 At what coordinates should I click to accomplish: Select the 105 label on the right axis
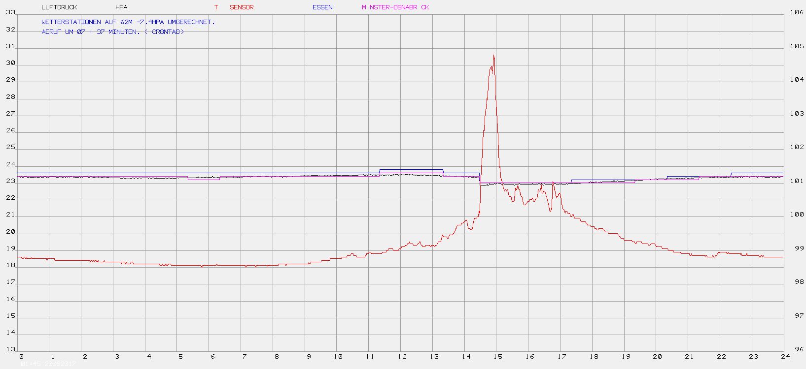[797, 46]
